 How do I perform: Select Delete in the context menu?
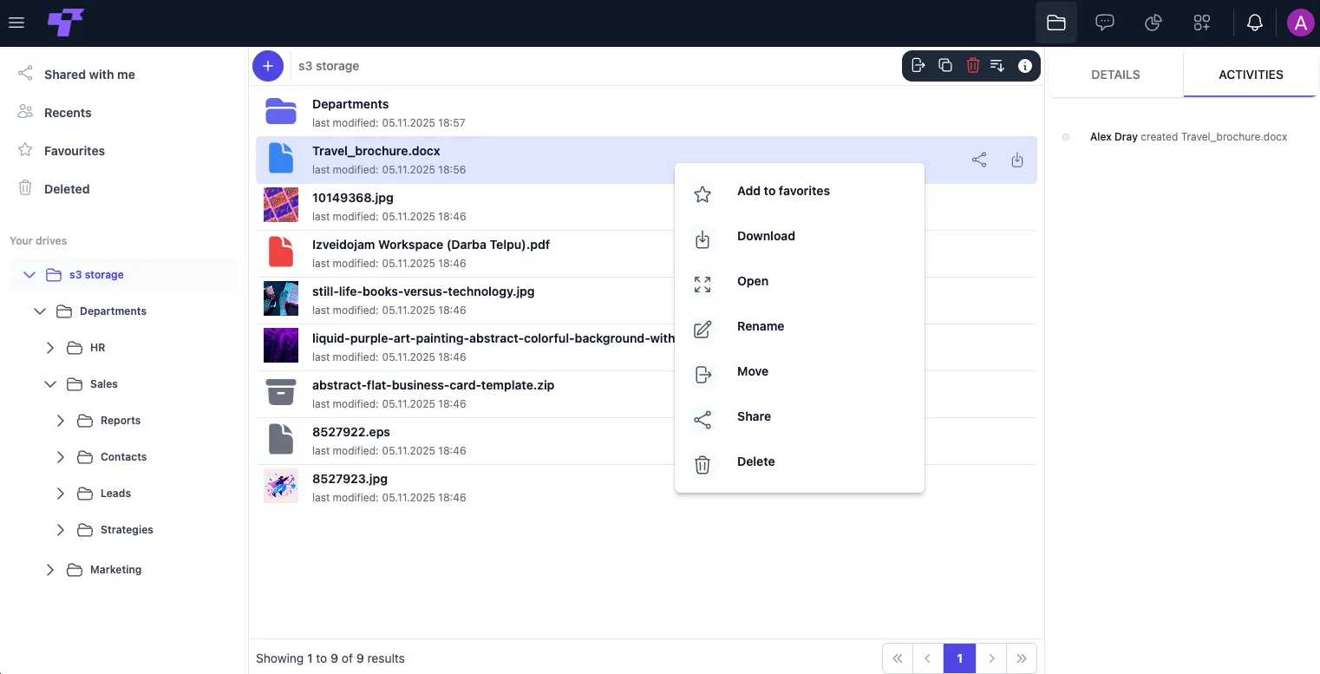tap(800, 461)
